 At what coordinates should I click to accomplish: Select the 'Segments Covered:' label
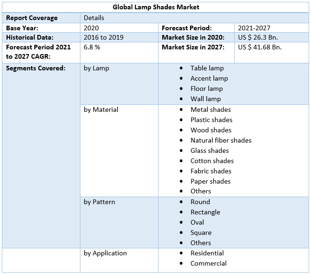click(x=36, y=68)
